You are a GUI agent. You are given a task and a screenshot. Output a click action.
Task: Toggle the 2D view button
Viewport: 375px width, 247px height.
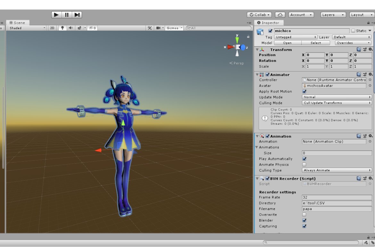[x=52, y=28]
